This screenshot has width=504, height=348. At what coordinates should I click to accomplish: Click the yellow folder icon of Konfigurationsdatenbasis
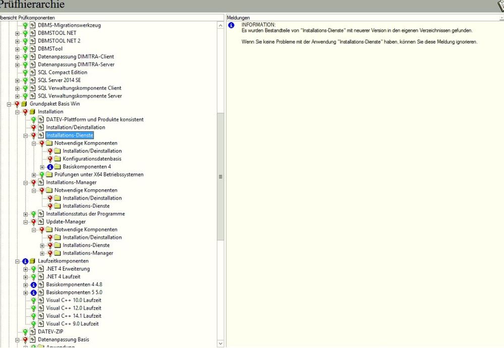click(x=58, y=159)
